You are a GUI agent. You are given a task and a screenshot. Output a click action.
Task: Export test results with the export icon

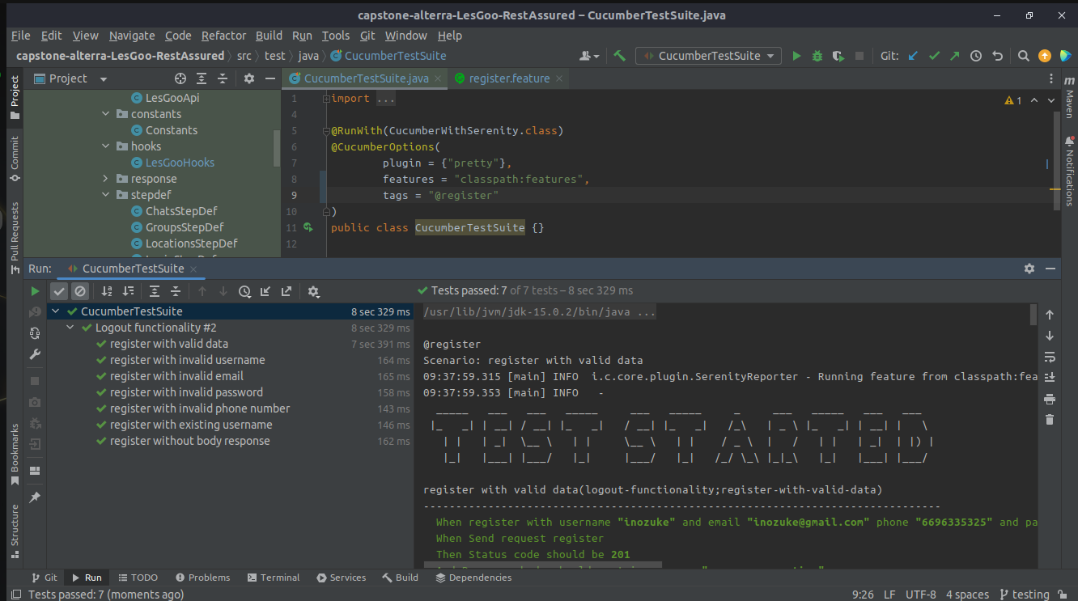tap(286, 291)
